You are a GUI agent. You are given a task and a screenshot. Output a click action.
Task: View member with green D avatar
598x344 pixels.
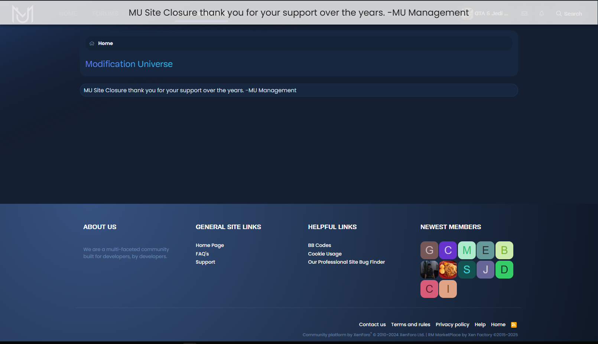[x=504, y=270]
